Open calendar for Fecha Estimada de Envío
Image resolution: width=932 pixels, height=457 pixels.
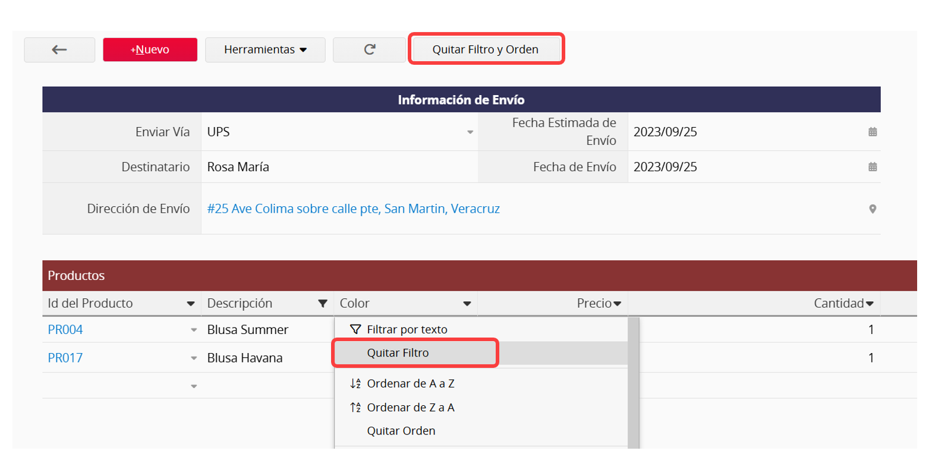click(872, 132)
